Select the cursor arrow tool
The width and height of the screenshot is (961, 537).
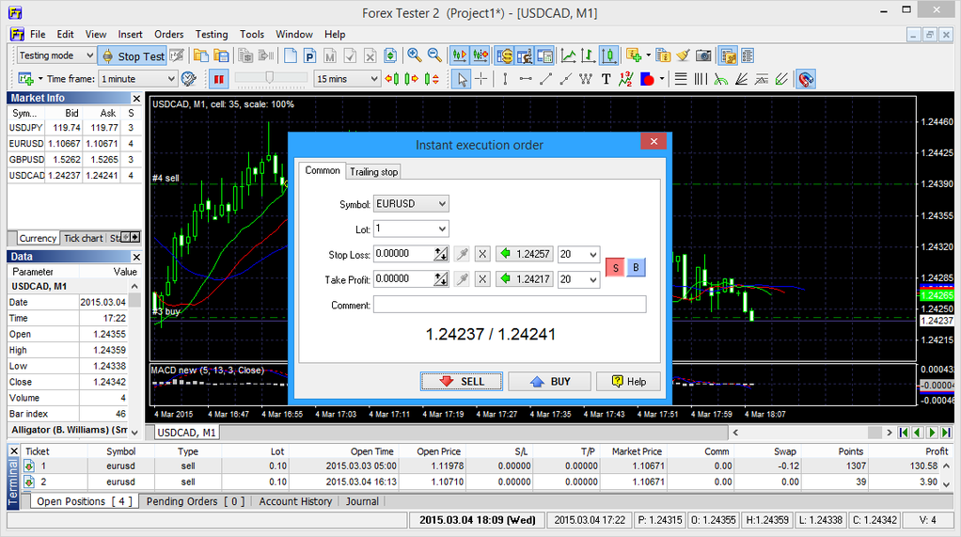(462, 79)
